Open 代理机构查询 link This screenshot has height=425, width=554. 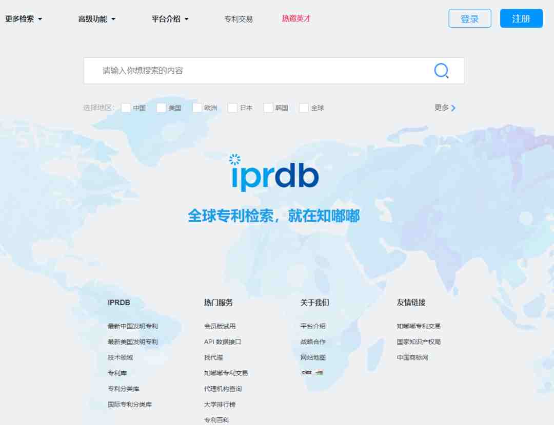[x=223, y=389]
